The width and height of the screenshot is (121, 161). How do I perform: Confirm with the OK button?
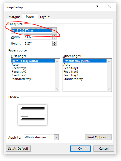coord(80,149)
